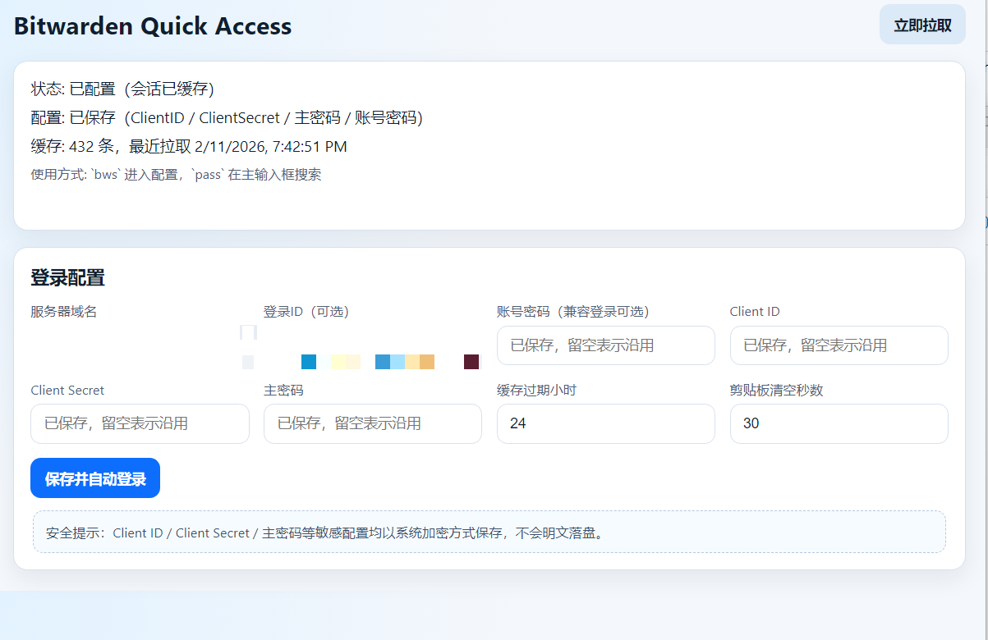This screenshot has height=640, width=988.
Task: Click the 主密码 label text
Action: tap(283, 390)
